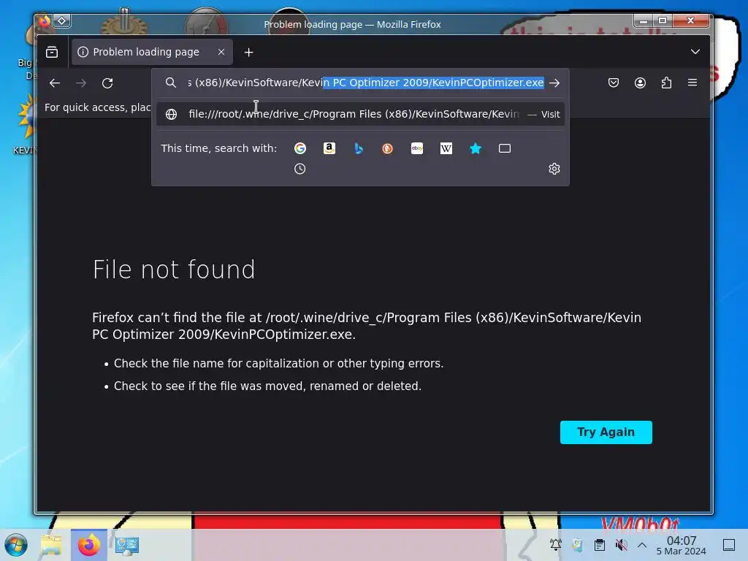
Task: Open the clipboard tray icon
Action: point(600,545)
